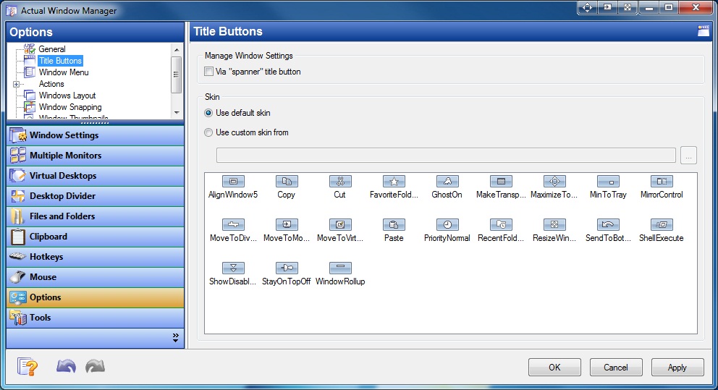Click the custom skin path field
Viewport: 718px width, 390px height.
446,155
